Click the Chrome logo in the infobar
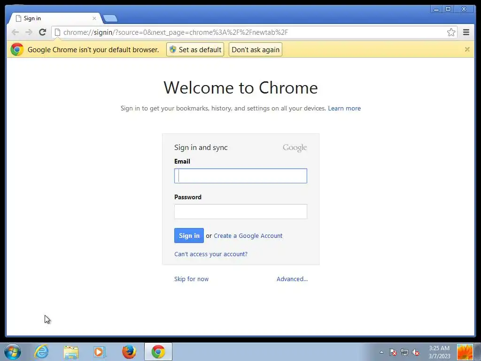481x361 pixels. [x=17, y=49]
